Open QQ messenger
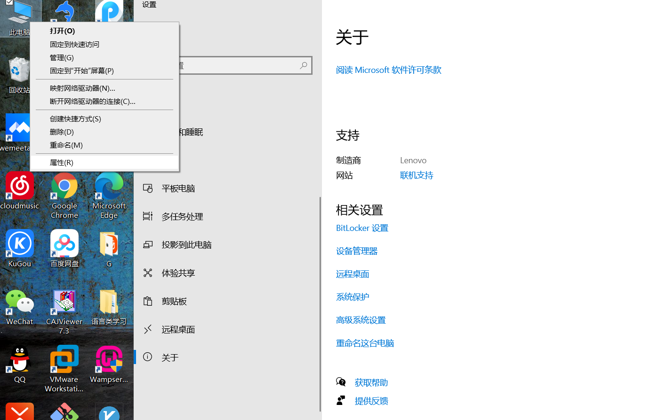651x420 pixels. (x=19, y=359)
